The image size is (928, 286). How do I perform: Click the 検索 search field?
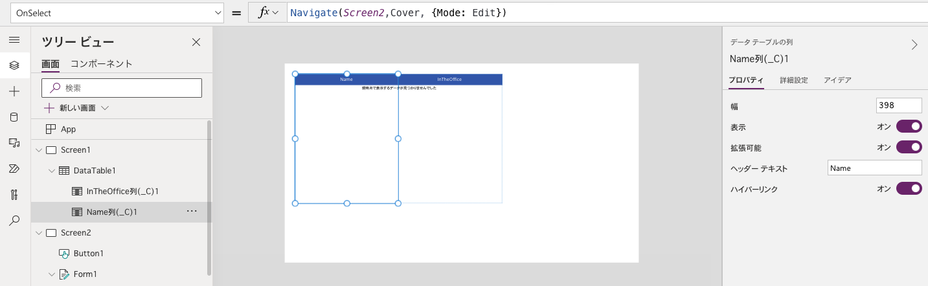tap(122, 88)
